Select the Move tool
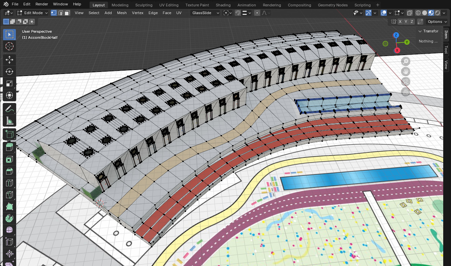The width and height of the screenshot is (451, 266). 9,60
